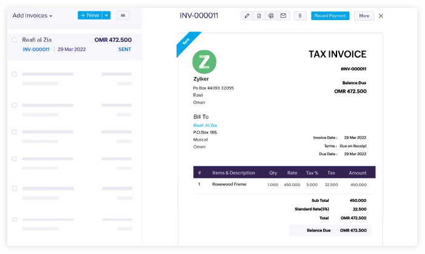Click the Tax % column header
This screenshot has height=254, width=425.
coord(312,173)
